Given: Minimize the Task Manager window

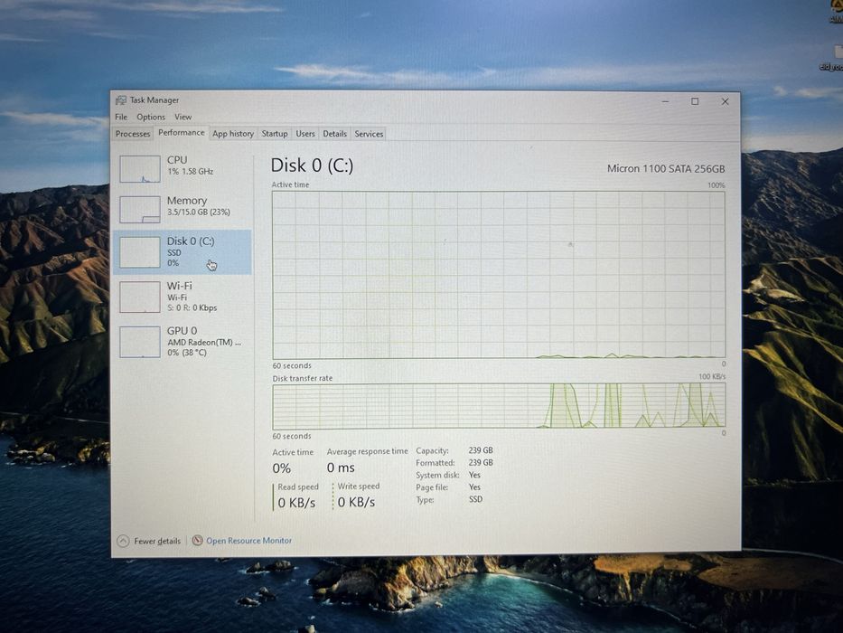Looking at the screenshot, I should (x=665, y=101).
